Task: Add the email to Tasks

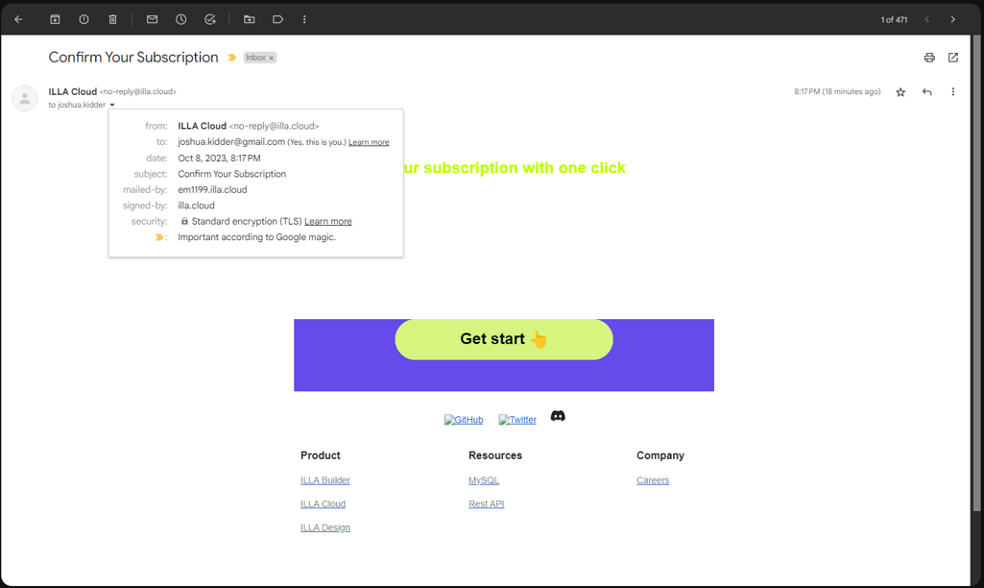Action: pyautogui.click(x=210, y=19)
